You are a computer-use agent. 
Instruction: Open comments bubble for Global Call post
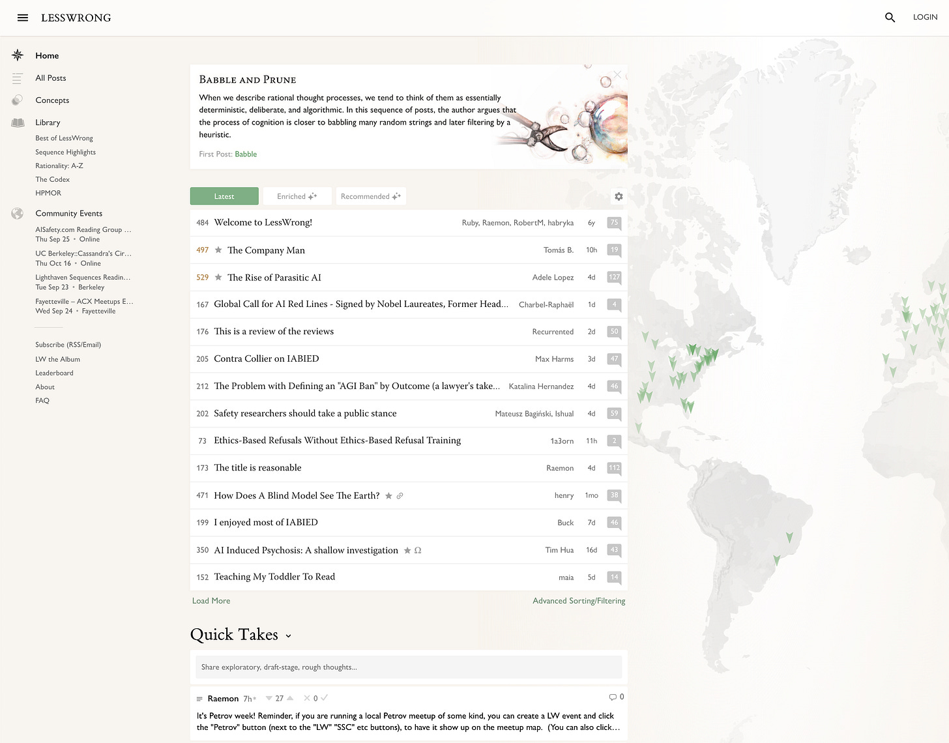tap(614, 304)
